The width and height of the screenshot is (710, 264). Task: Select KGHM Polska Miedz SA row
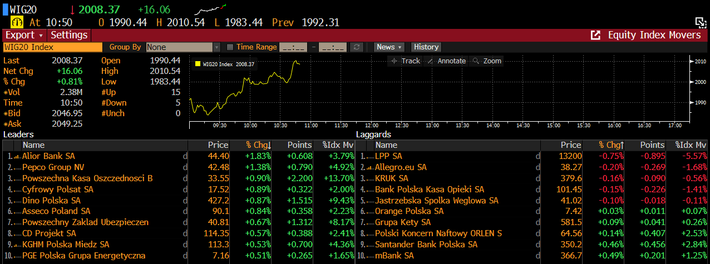coord(178,245)
